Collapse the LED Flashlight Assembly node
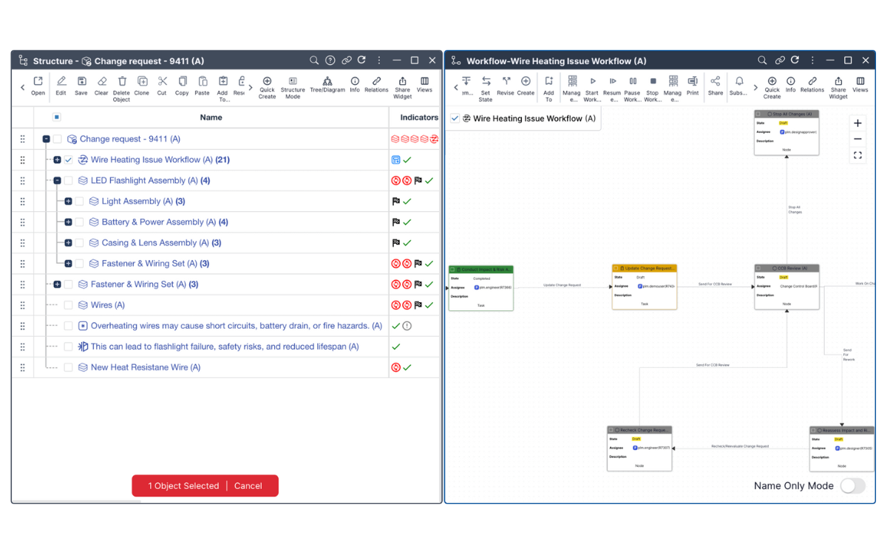Image resolution: width=887 pixels, height=554 pixels. (x=57, y=180)
